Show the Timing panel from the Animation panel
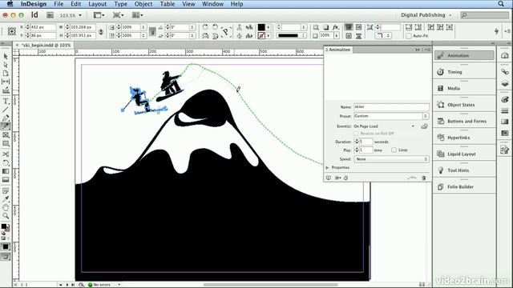The width and height of the screenshot is (513, 288). (345, 178)
